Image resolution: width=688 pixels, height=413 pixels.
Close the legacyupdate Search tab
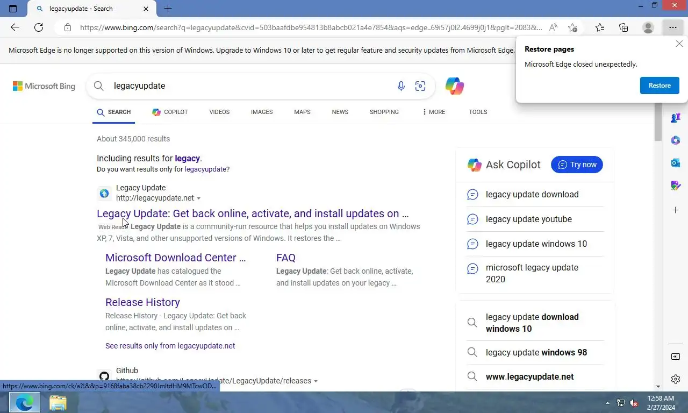[x=146, y=9]
